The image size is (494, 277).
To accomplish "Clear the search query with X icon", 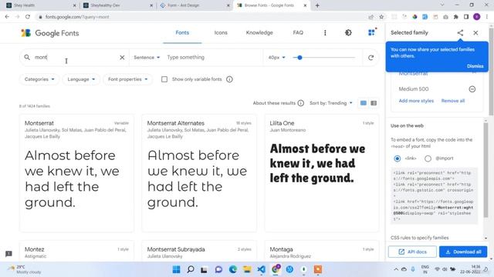I will (x=122, y=58).
